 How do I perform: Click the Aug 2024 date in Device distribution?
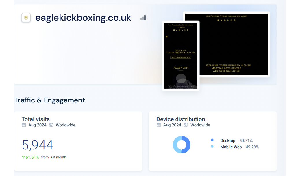pyautogui.click(x=172, y=125)
